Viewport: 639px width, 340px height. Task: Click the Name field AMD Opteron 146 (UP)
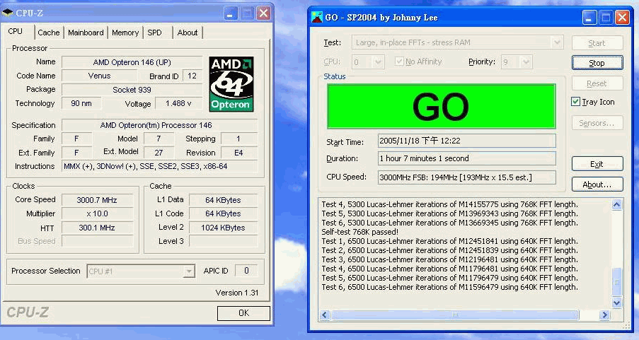point(132,62)
